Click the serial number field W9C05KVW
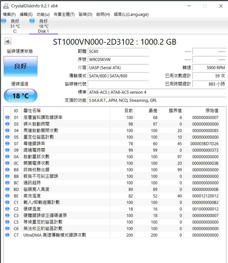The width and height of the screenshot is (228, 263). click(x=118, y=59)
